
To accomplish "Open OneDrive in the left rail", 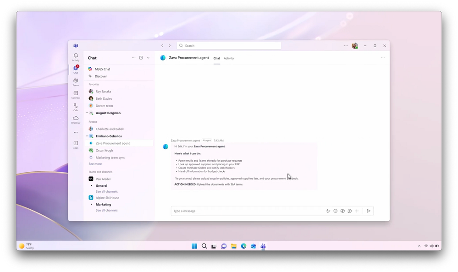I will [76, 120].
